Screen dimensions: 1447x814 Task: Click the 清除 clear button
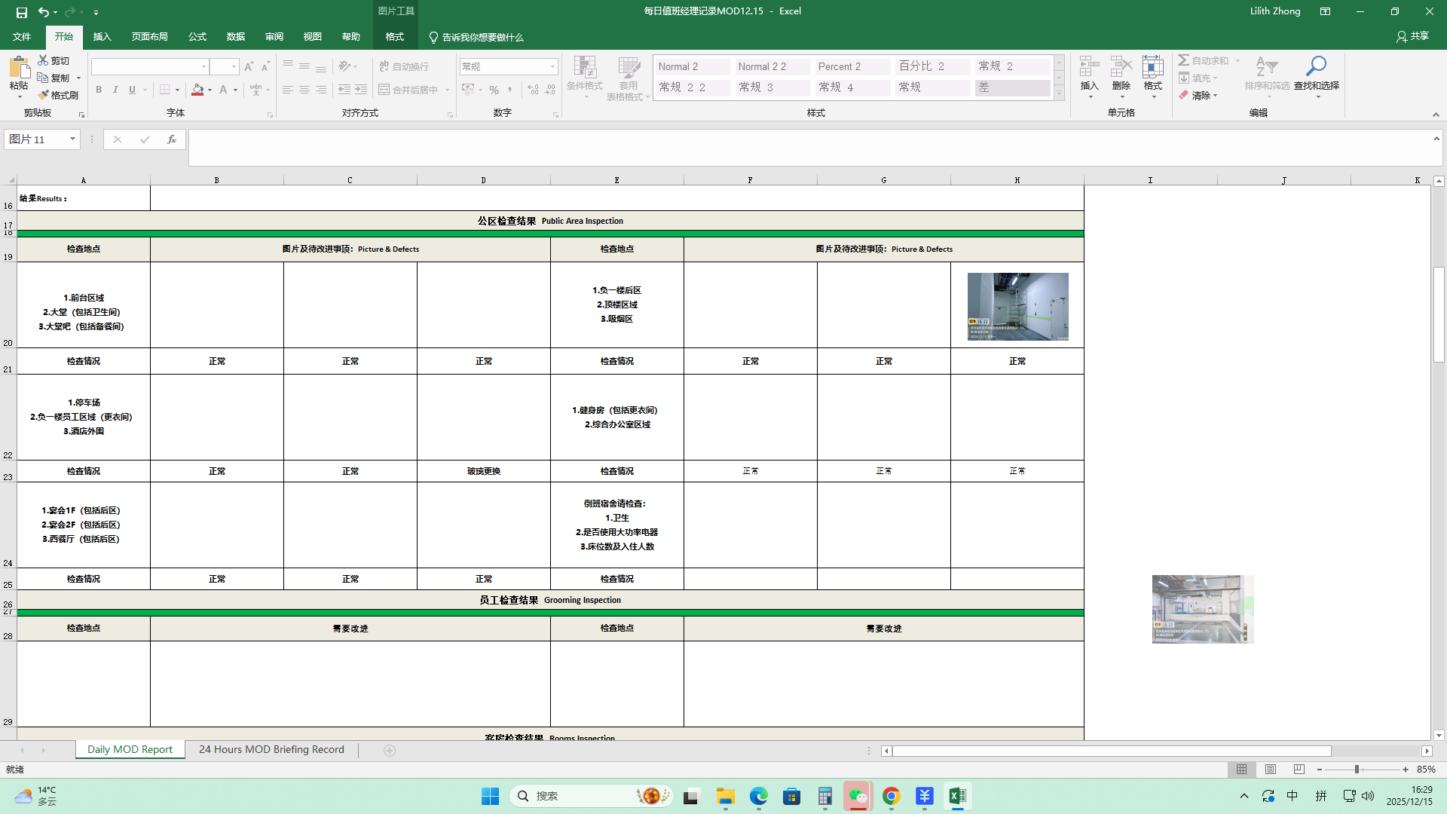[x=1199, y=96]
